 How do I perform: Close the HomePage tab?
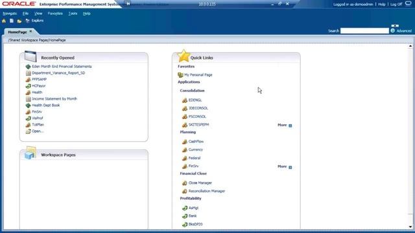point(30,32)
